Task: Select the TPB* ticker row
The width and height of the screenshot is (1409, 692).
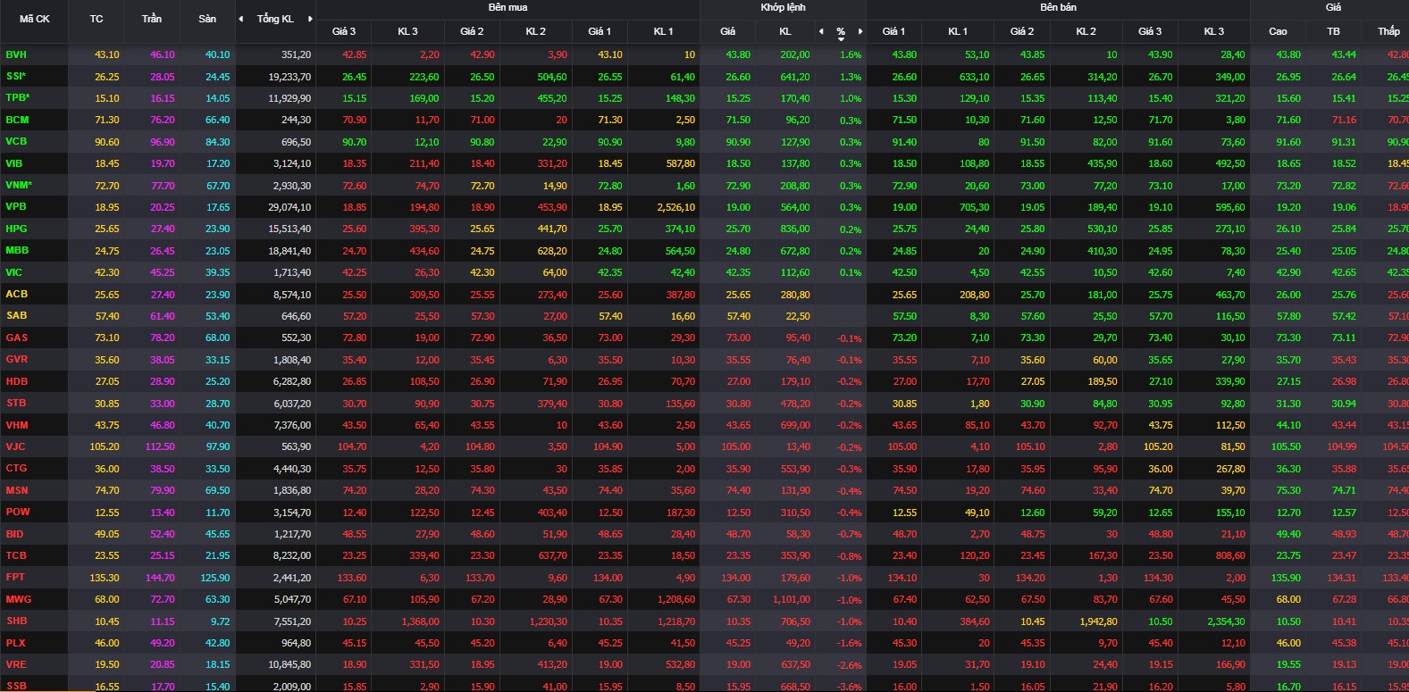Action: 18,97
